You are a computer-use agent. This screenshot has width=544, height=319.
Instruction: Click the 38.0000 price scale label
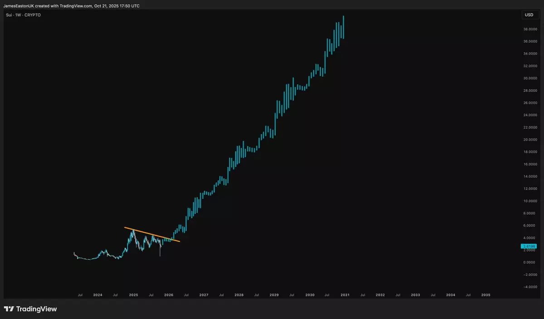click(x=530, y=29)
